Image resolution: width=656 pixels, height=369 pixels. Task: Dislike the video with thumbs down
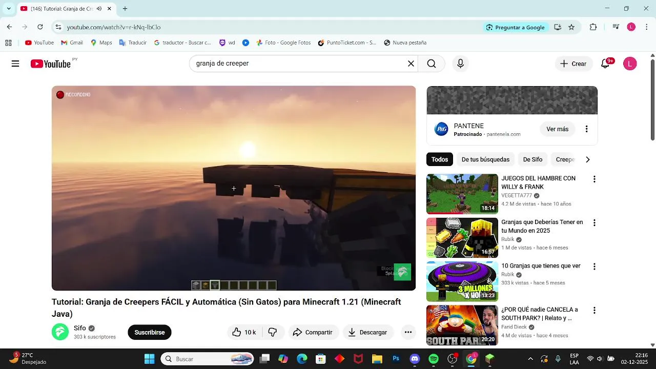point(273,332)
